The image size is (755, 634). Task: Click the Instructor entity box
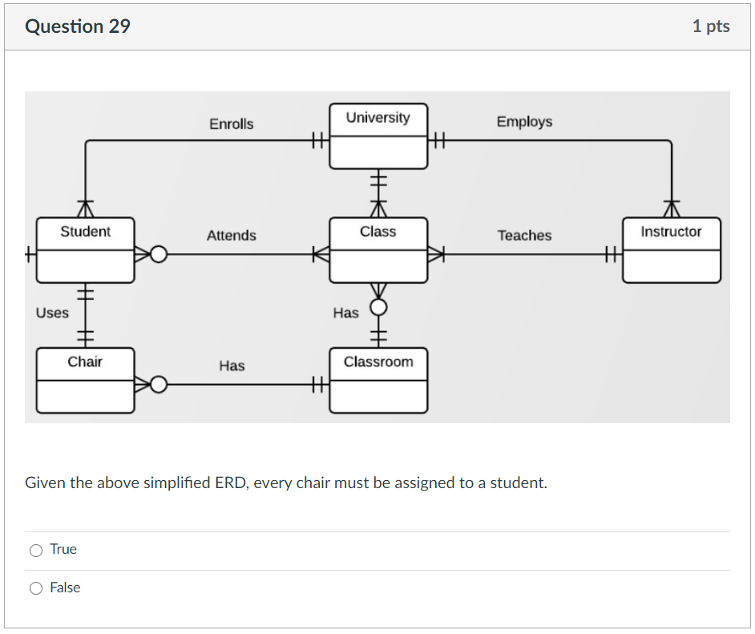(x=672, y=250)
